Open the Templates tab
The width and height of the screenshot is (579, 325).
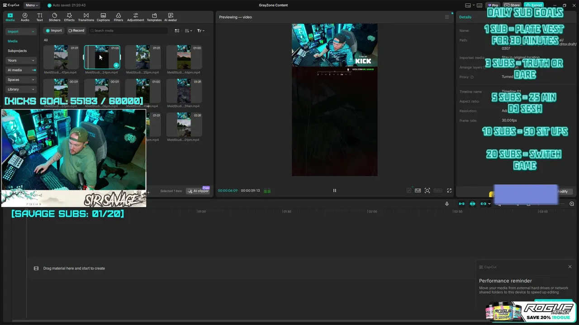(x=154, y=17)
